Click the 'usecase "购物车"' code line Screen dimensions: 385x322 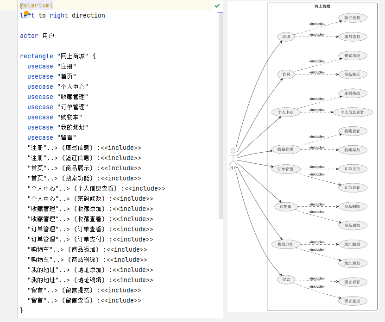[55, 117]
